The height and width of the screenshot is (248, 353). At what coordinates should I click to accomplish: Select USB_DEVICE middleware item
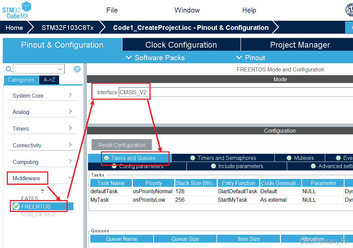point(39,214)
